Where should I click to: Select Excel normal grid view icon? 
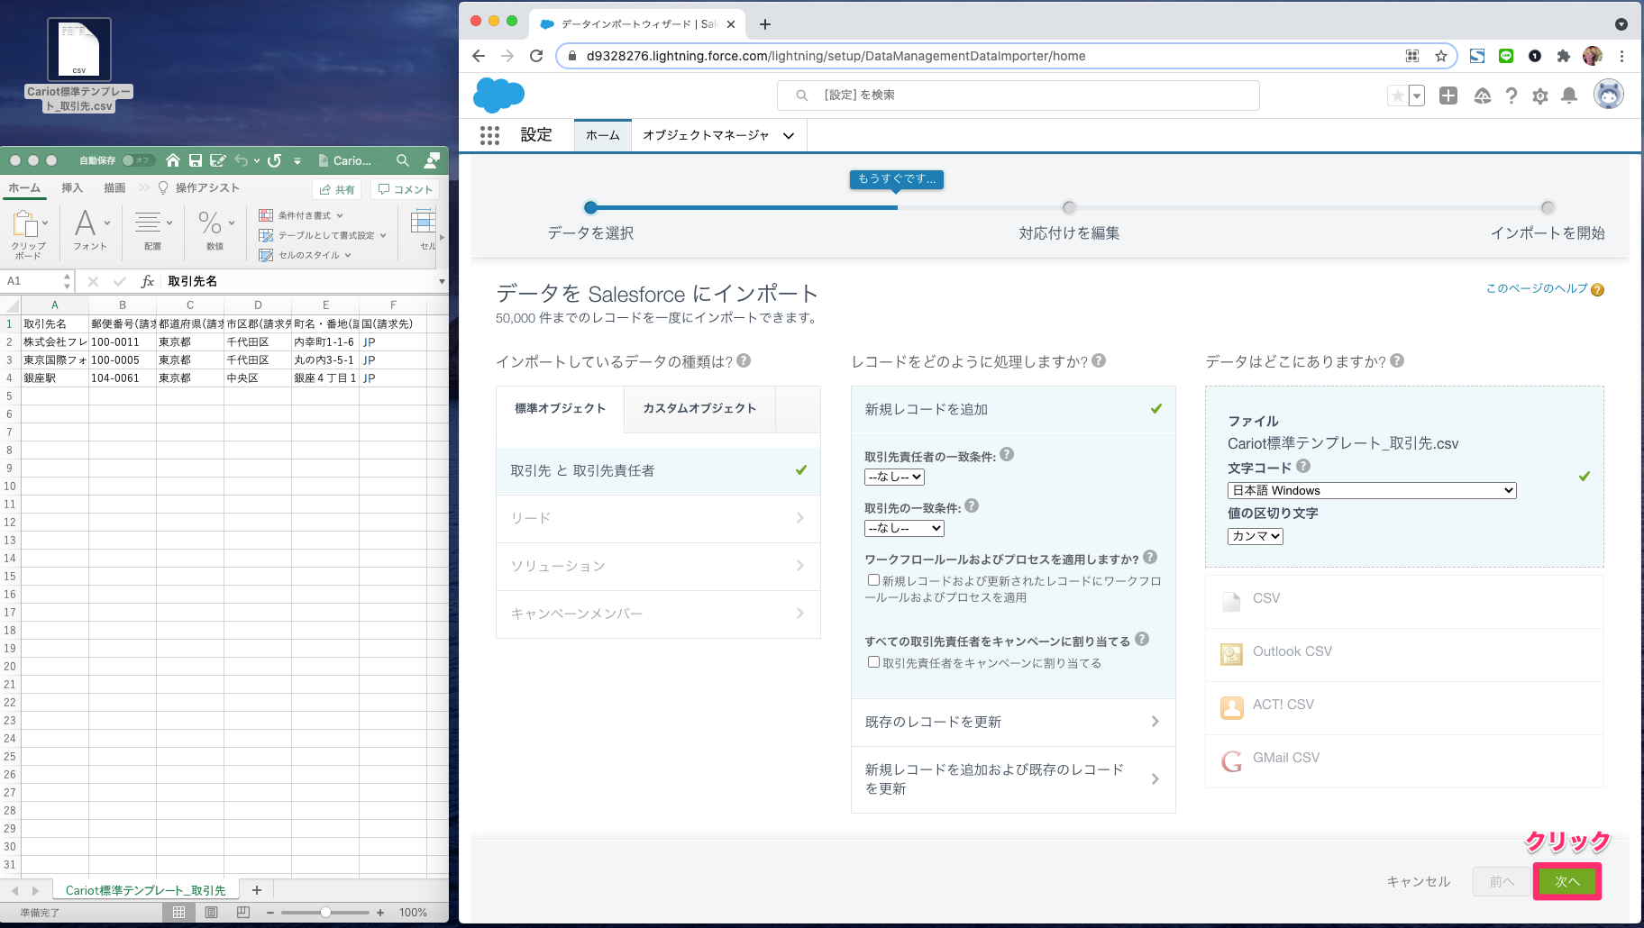point(178,912)
